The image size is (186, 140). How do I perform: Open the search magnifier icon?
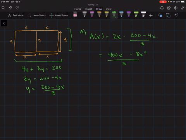pyautogui.click(x=3, y=8)
